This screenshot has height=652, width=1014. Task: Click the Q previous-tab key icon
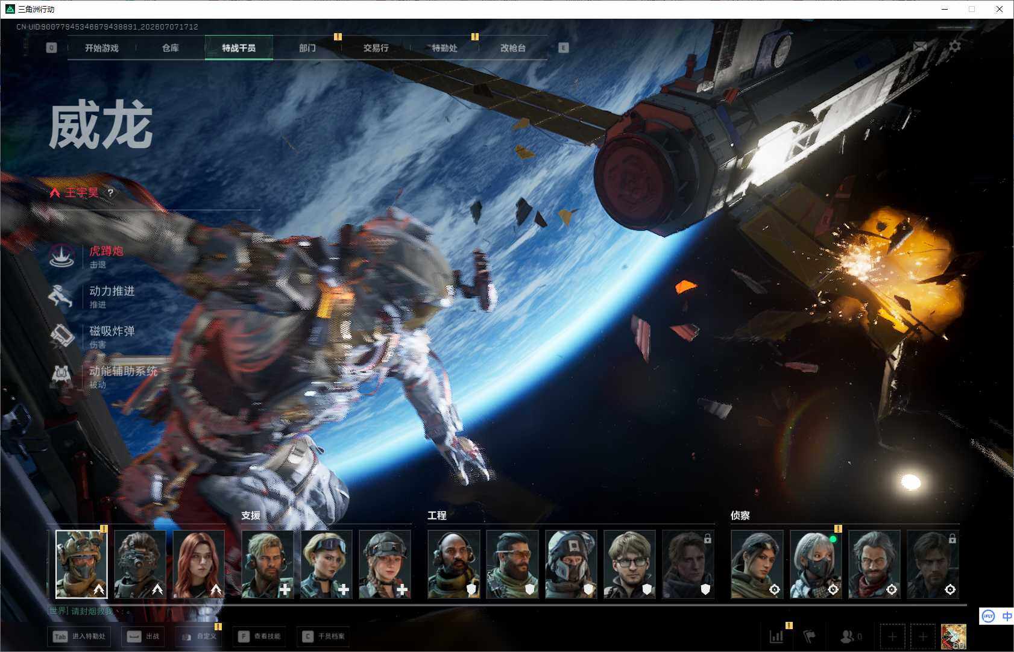point(51,48)
